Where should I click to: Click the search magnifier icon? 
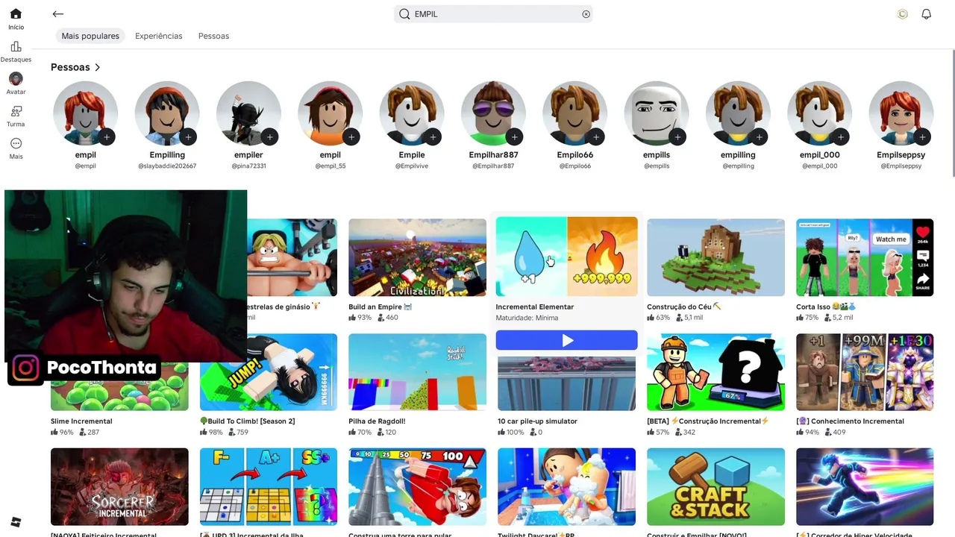[x=404, y=13]
